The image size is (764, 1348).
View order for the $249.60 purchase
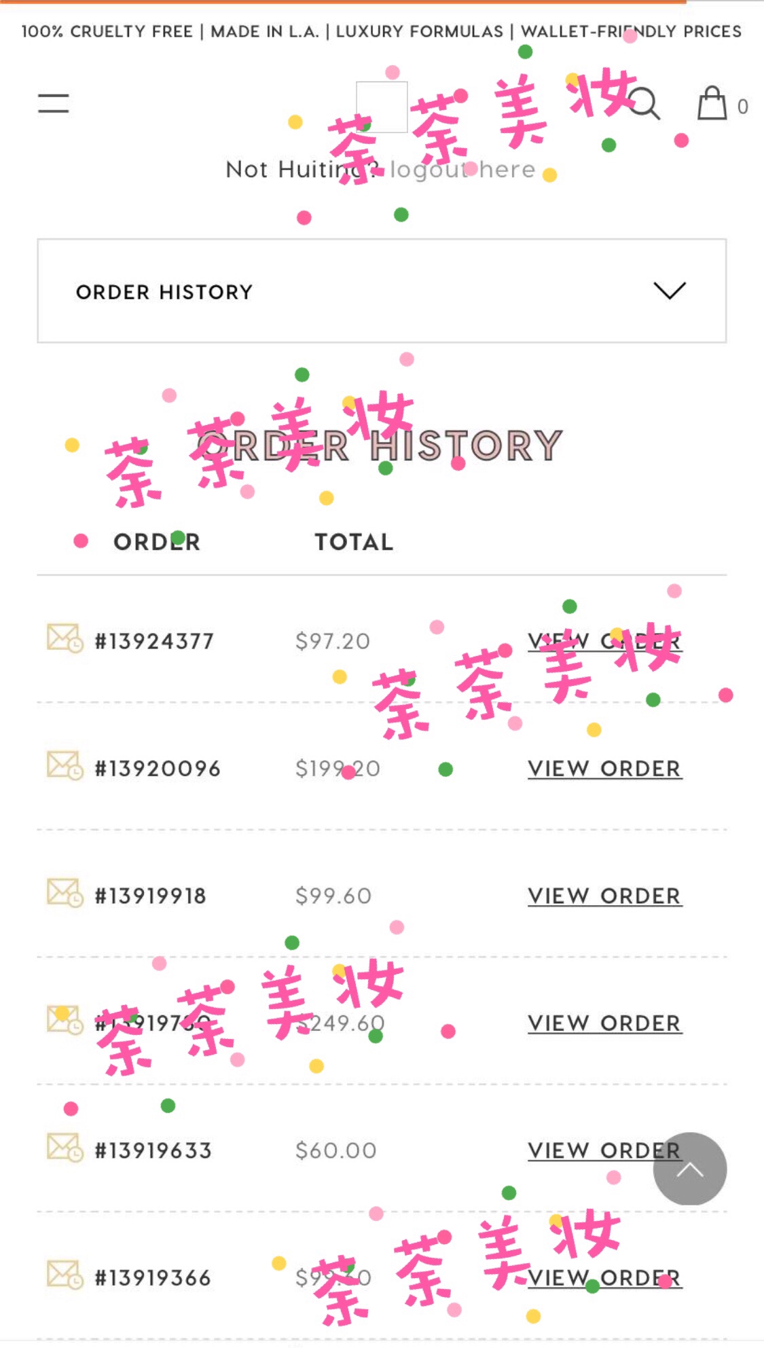coord(604,1023)
